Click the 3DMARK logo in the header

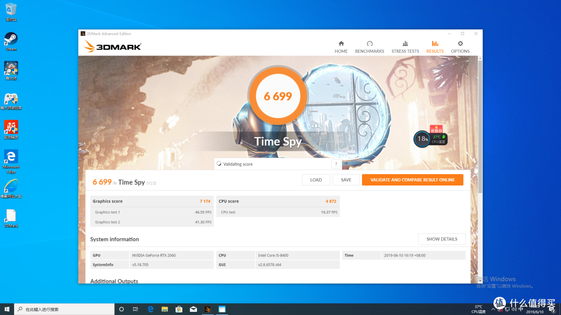[x=112, y=47]
